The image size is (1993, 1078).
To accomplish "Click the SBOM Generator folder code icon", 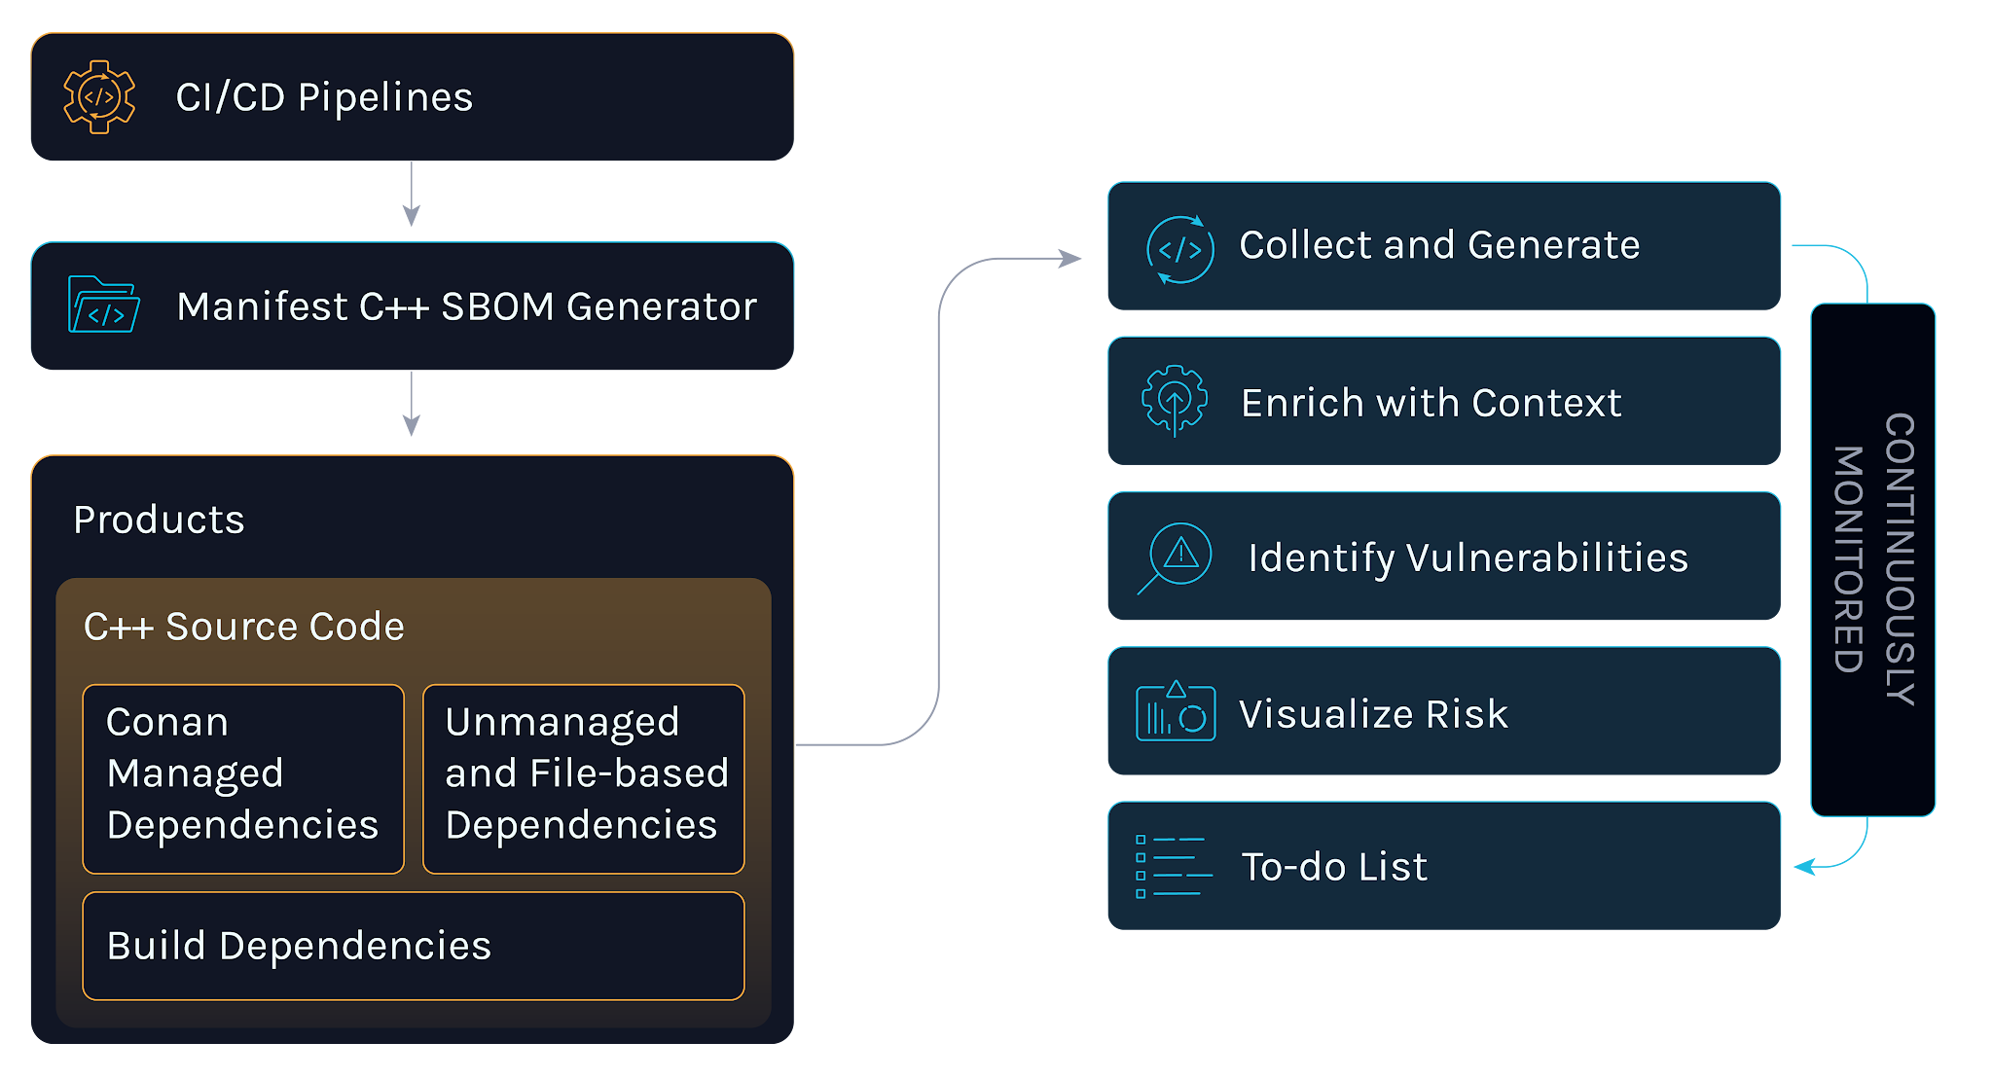I will 103,305.
